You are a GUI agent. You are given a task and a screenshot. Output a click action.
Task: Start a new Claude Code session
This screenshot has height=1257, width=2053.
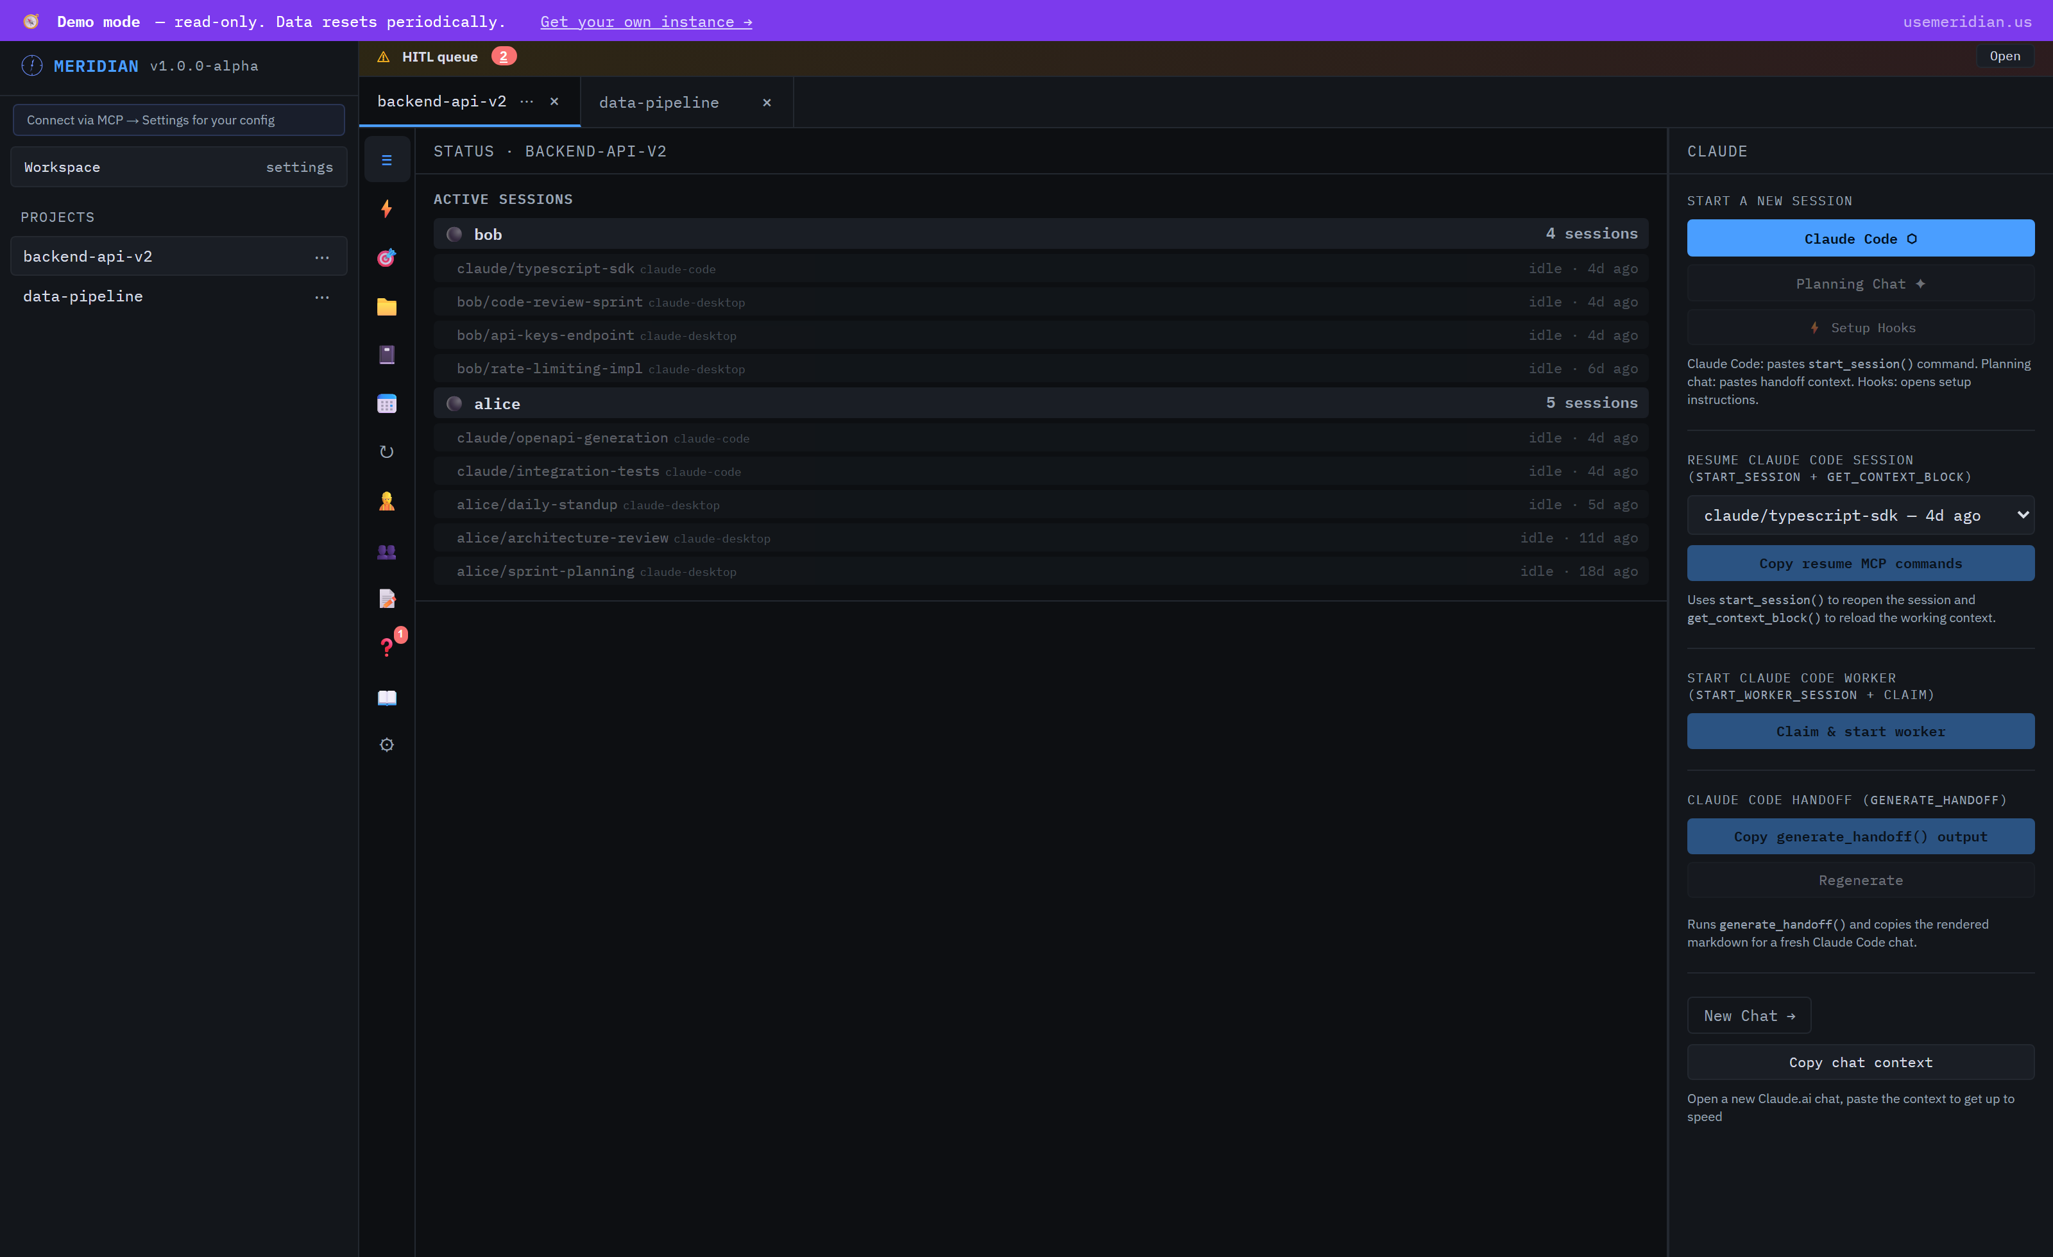point(1861,238)
